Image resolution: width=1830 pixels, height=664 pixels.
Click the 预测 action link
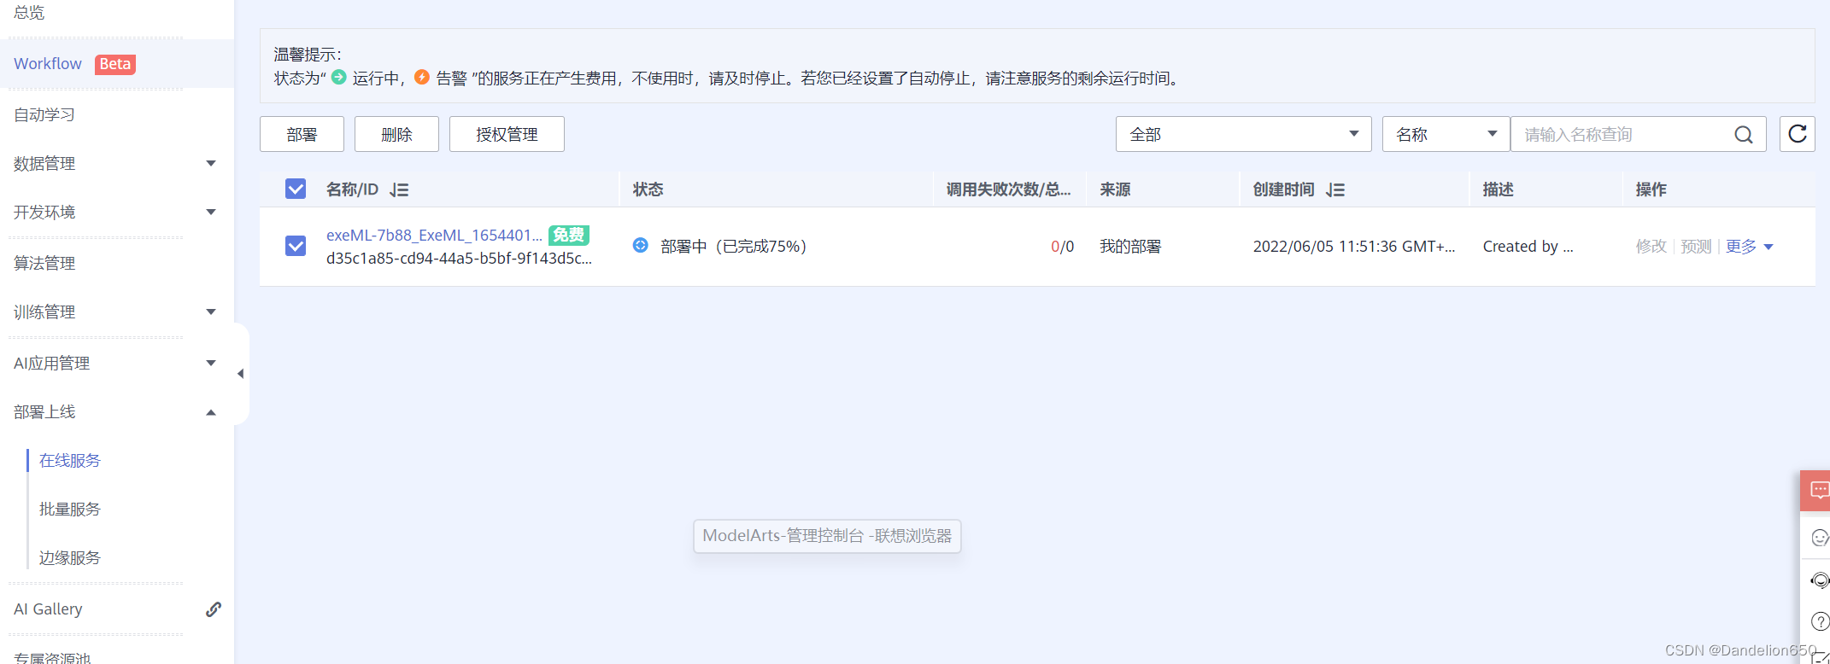coord(1696,247)
